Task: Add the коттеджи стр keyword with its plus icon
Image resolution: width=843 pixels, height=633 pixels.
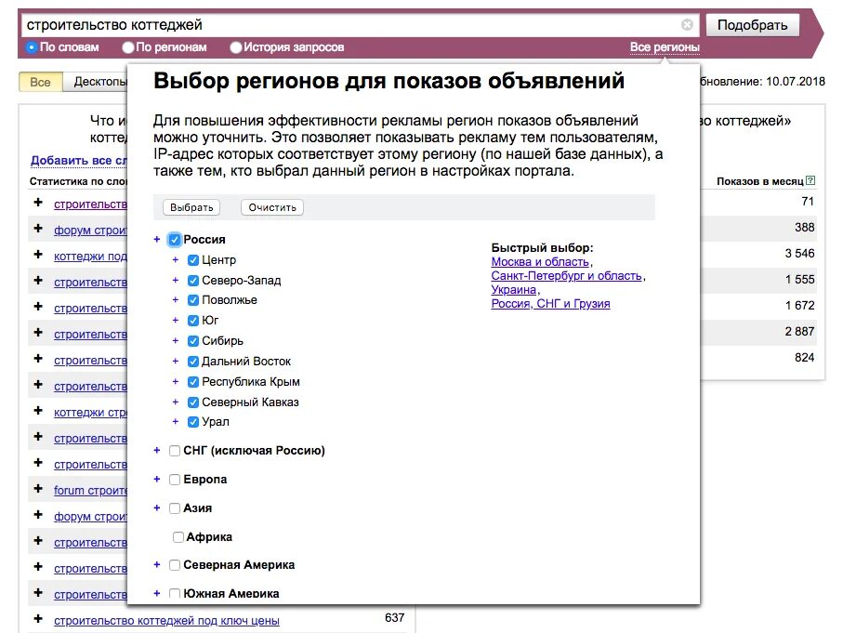Action: coord(38,411)
